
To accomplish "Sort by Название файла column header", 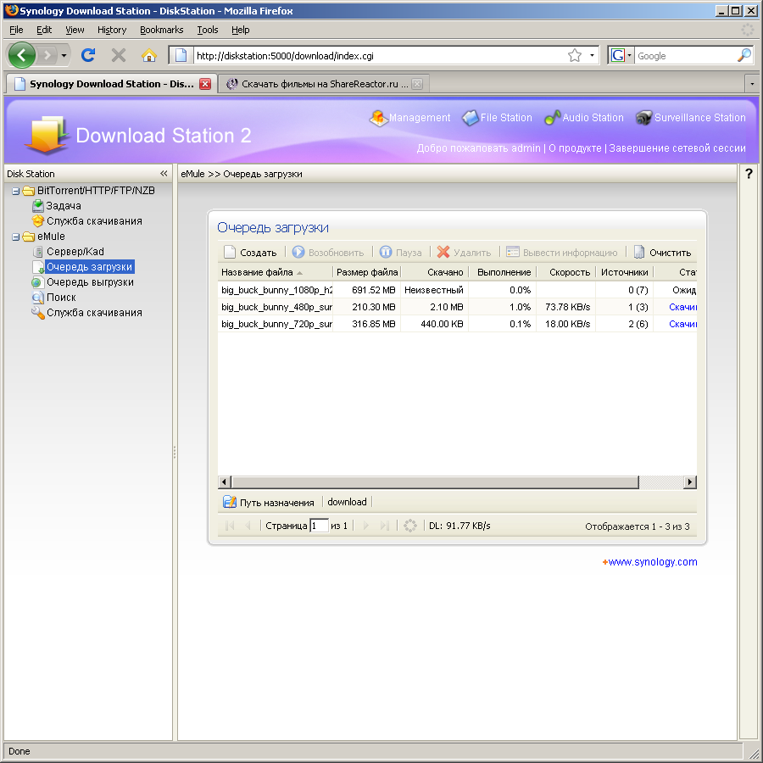I will pos(275,272).
